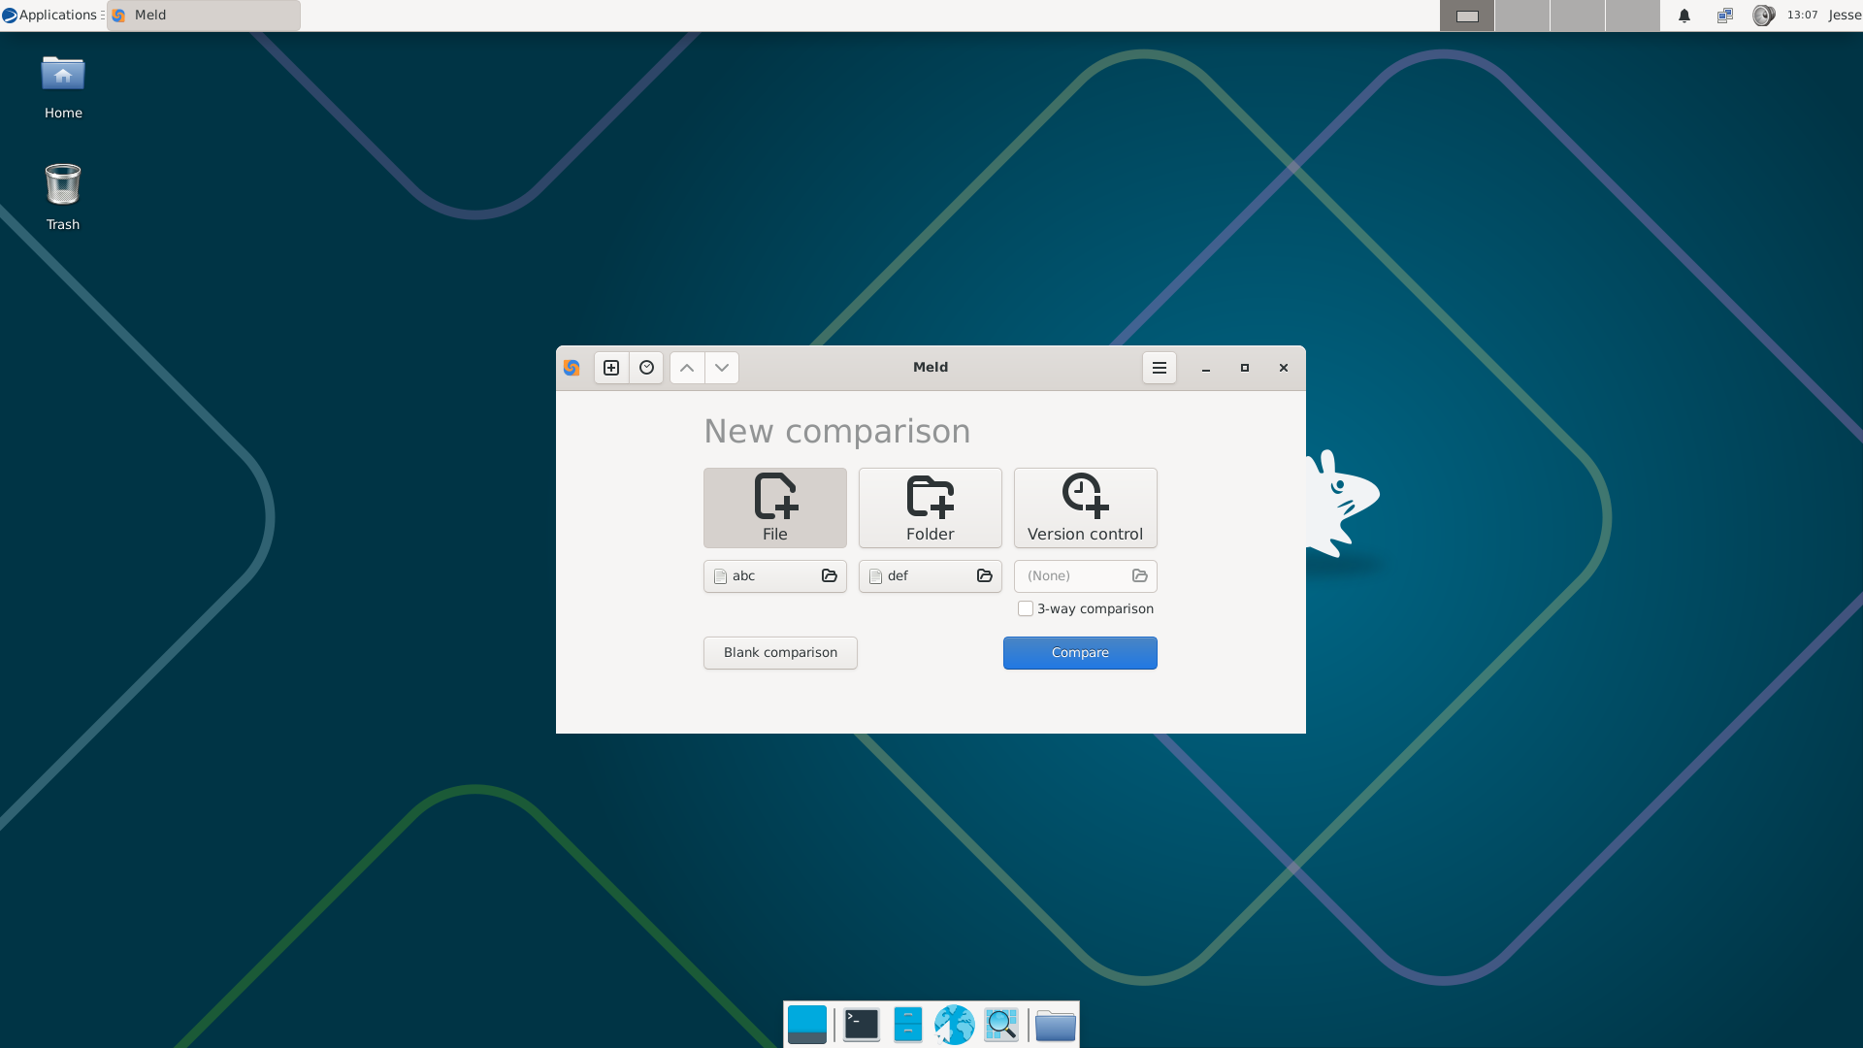Select Version control comparison mode
1863x1048 pixels.
point(1086,508)
